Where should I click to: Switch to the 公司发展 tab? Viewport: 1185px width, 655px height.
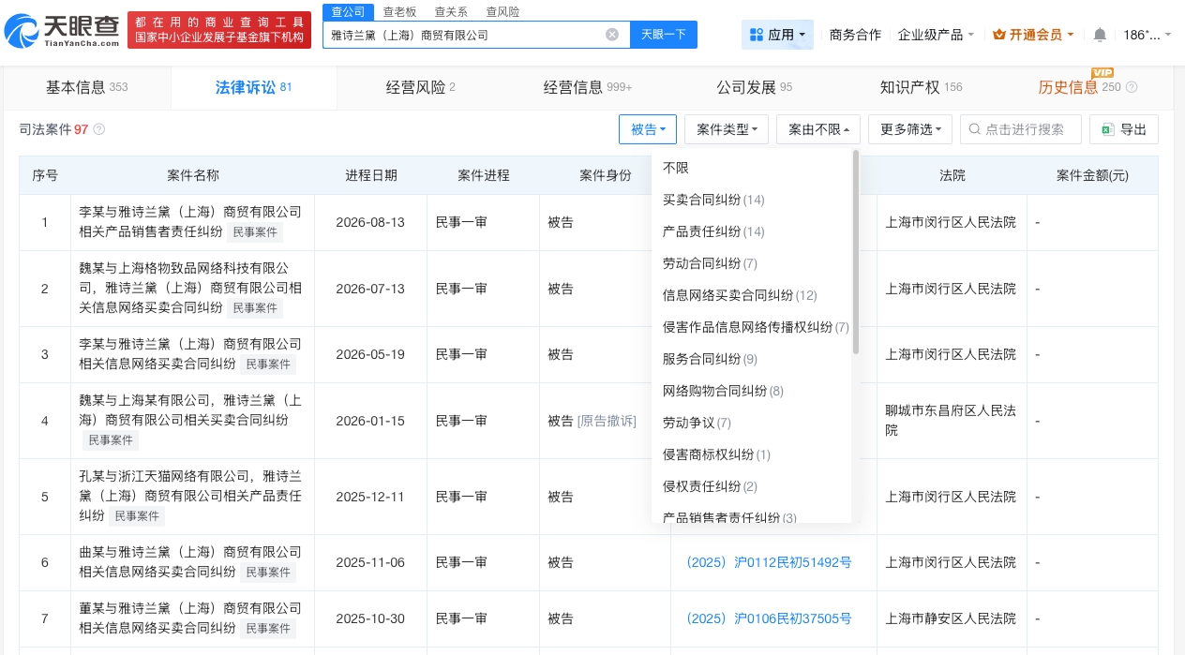click(755, 87)
